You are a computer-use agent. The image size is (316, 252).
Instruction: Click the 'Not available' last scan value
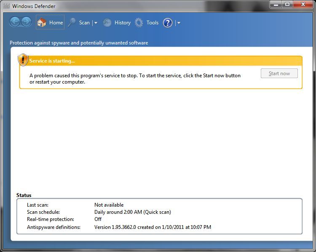pos(109,205)
